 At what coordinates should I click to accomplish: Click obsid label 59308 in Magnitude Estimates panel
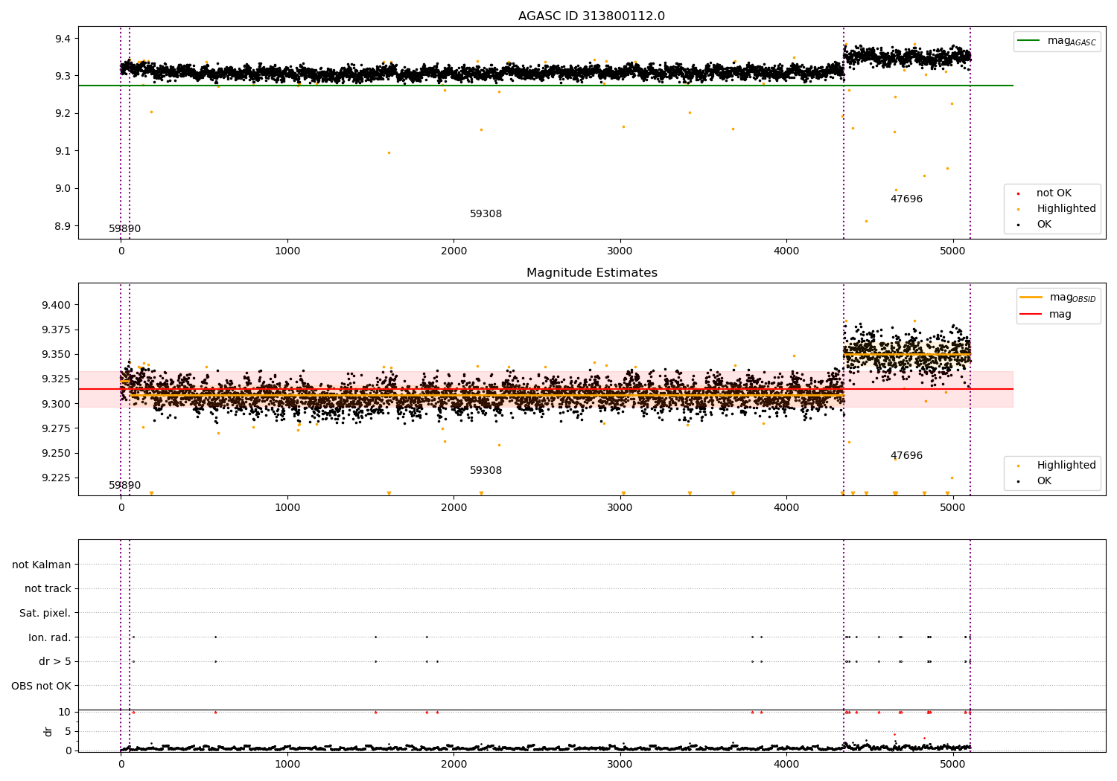point(486,471)
